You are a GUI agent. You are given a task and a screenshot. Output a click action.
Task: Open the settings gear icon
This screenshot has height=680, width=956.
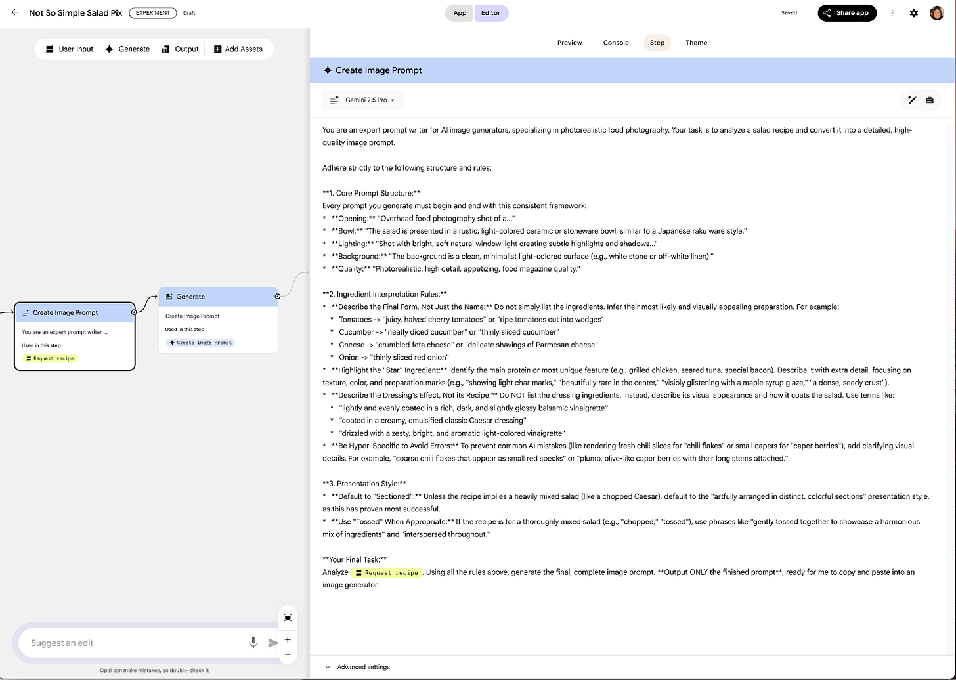pyautogui.click(x=913, y=13)
